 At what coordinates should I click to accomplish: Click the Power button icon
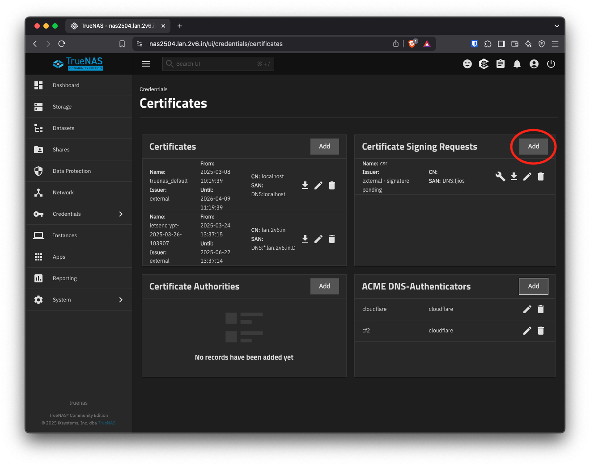(551, 64)
